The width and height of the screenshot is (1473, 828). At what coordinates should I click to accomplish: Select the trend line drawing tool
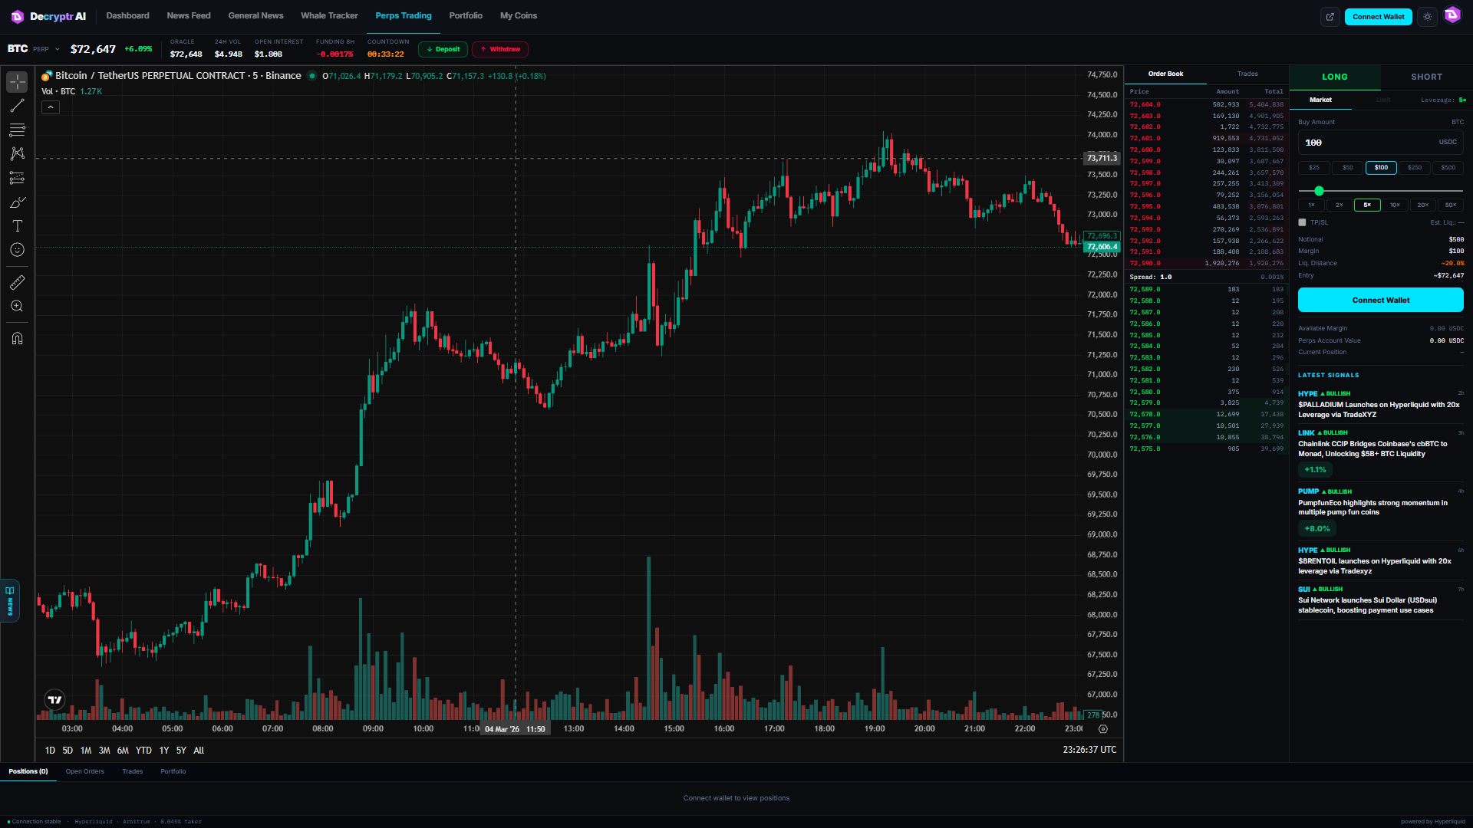point(17,106)
